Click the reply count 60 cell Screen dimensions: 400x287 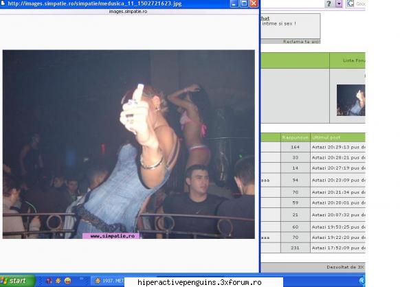295,227
